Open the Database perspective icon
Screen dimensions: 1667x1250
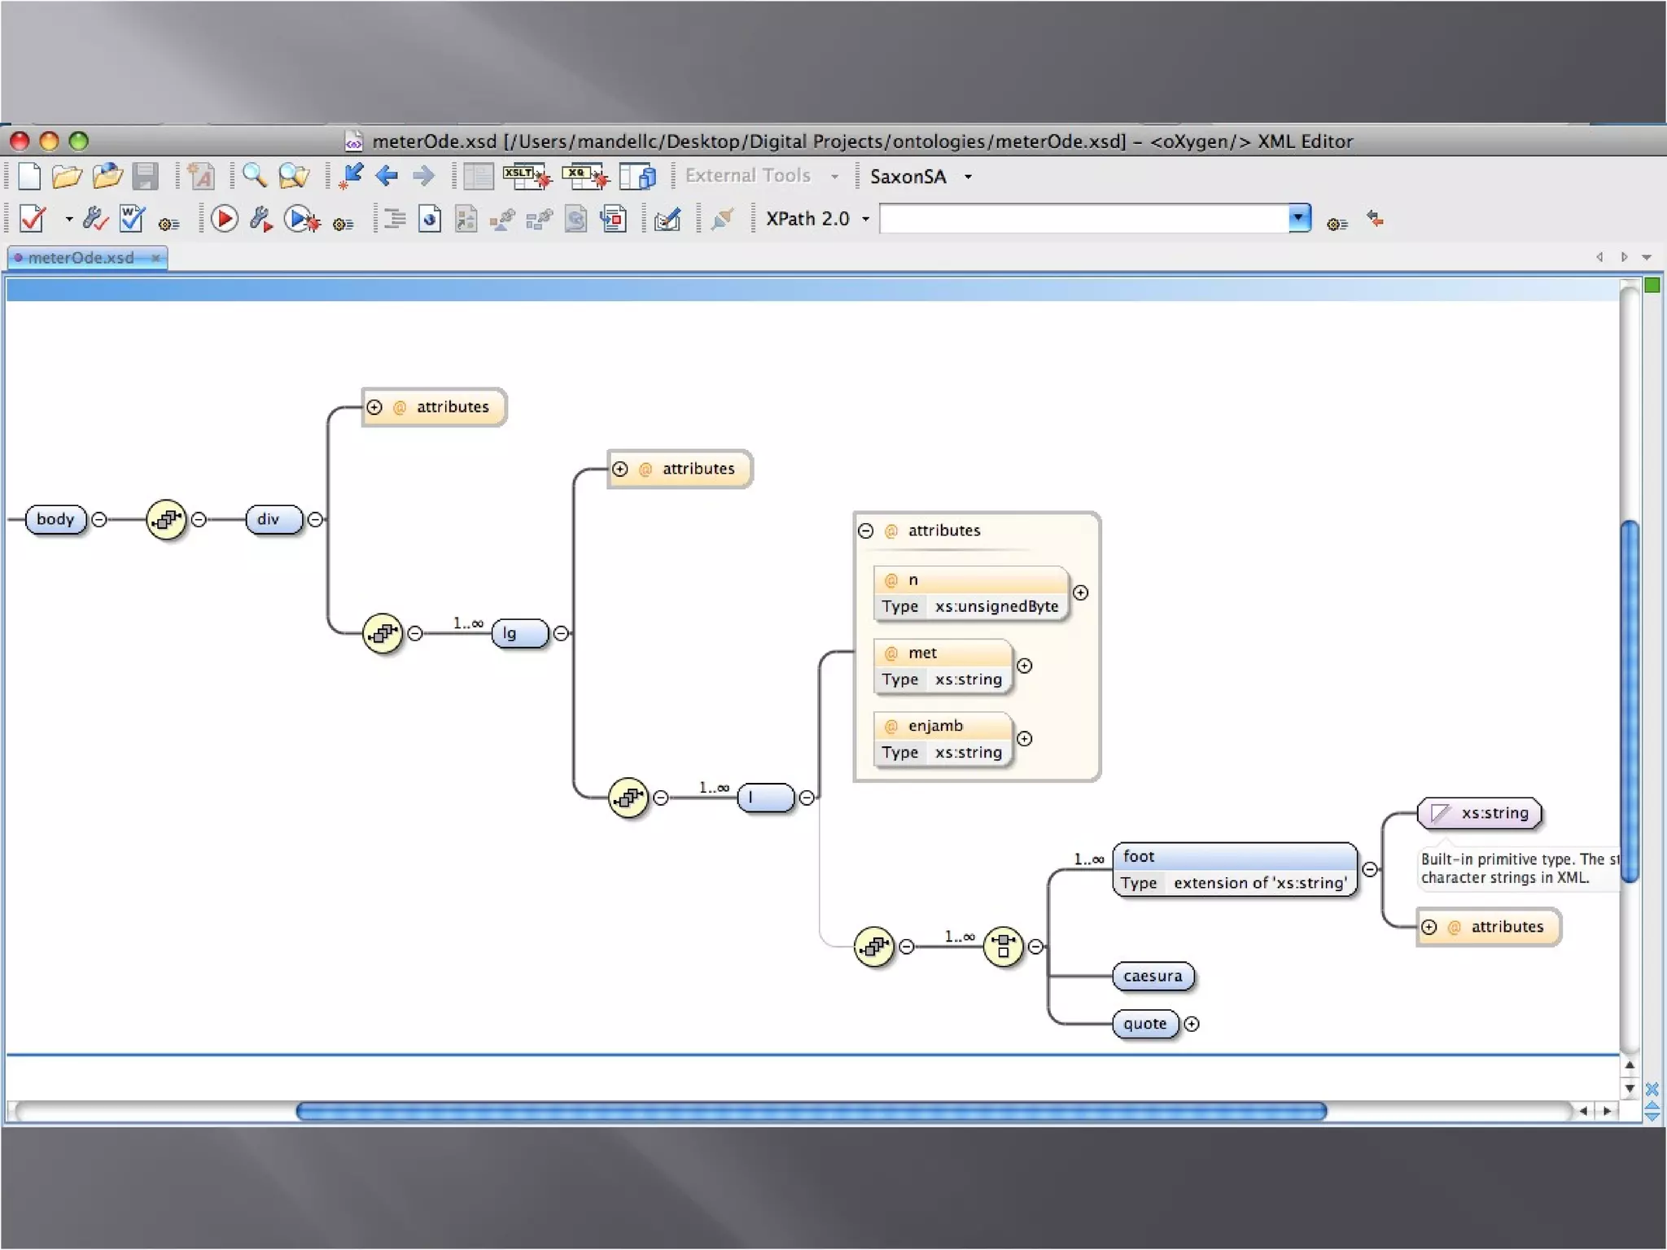tap(637, 176)
